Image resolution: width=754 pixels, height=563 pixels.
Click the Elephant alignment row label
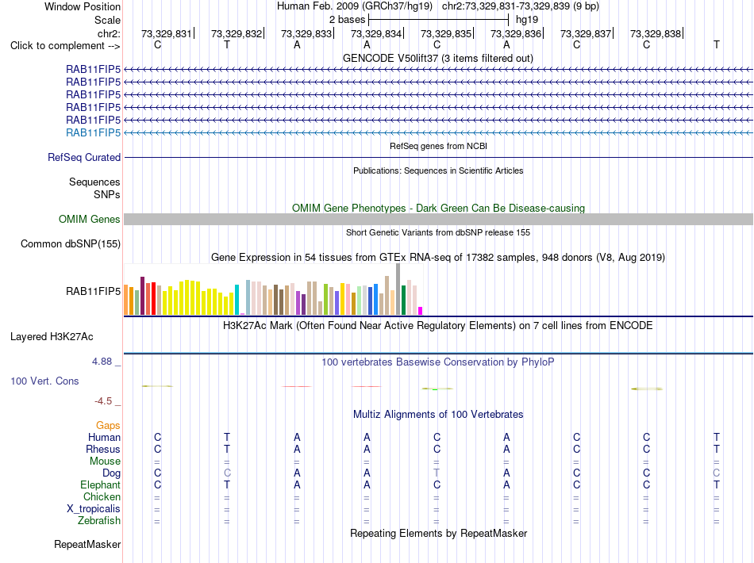click(100, 484)
